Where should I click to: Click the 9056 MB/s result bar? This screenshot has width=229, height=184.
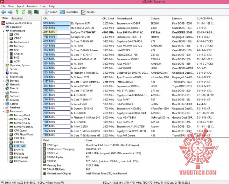click(57, 23)
